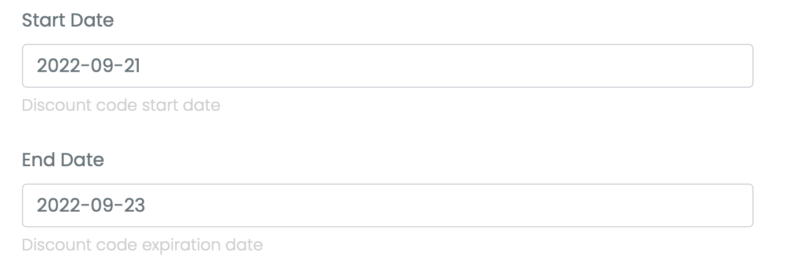Place cursor on year 2022 in Start Date

[54, 66]
